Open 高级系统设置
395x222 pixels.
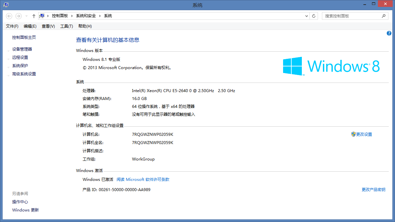(x=24, y=74)
